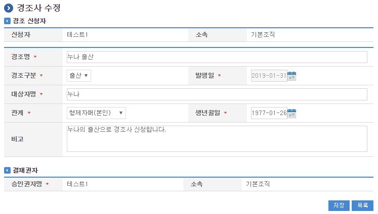Go back using the 목록 button
The image size is (378, 214).
[x=362, y=205]
